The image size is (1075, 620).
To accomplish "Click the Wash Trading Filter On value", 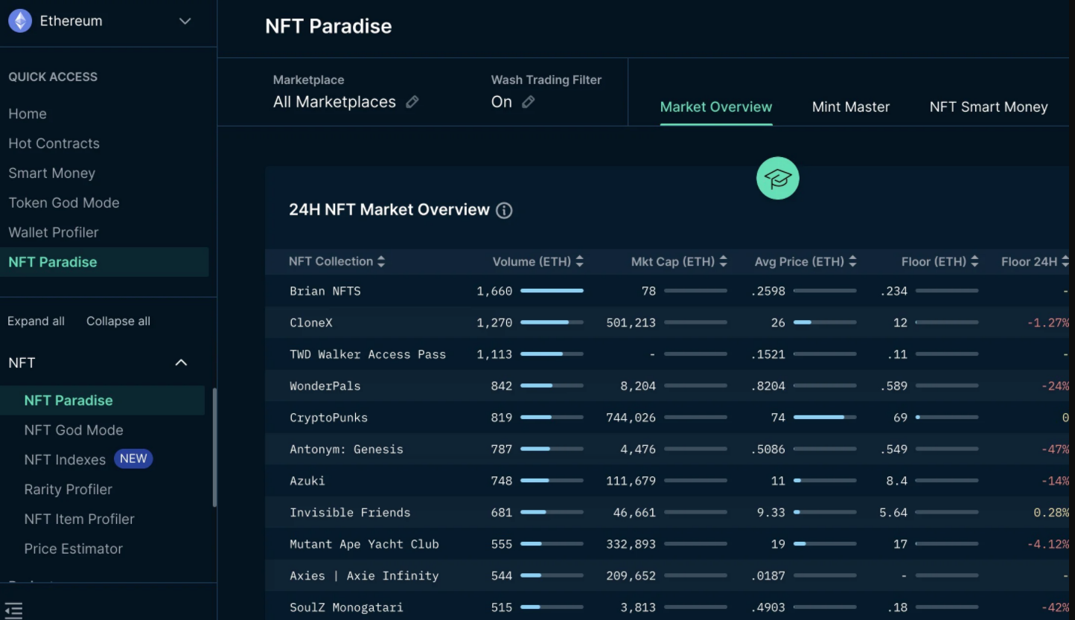I will 502,102.
